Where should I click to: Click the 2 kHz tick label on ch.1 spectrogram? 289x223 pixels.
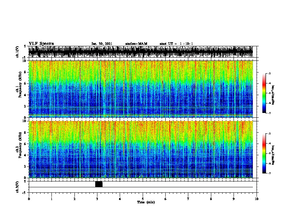pos(25,106)
